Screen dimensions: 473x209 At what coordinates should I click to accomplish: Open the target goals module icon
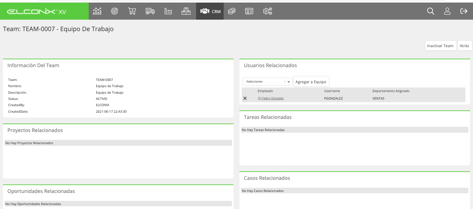pyautogui.click(x=114, y=11)
